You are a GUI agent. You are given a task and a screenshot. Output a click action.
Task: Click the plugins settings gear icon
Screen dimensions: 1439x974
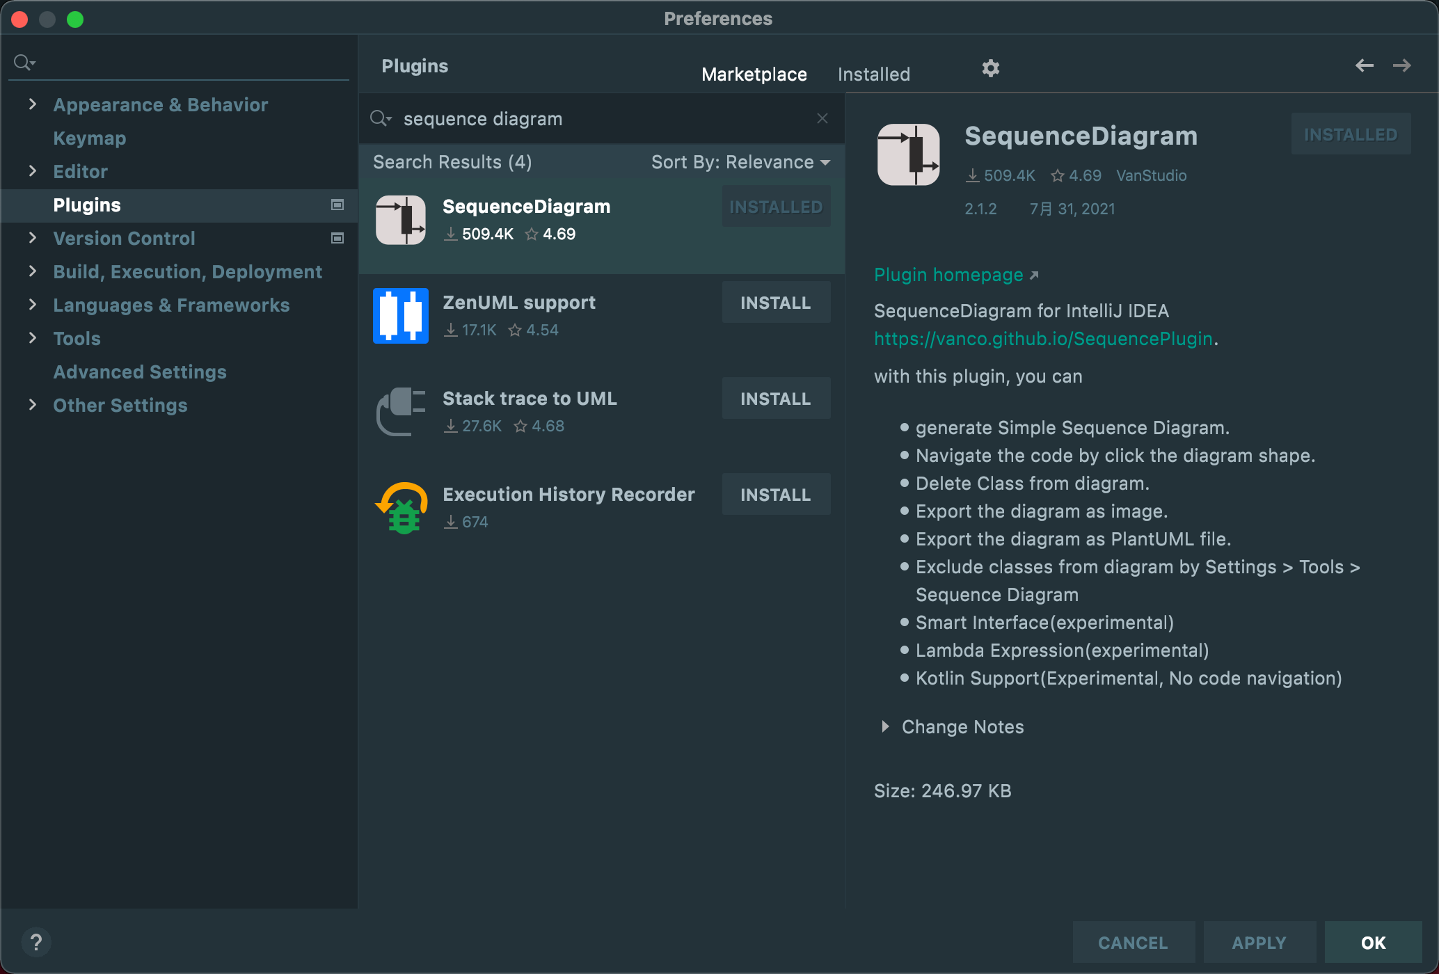(x=990, y=68)
